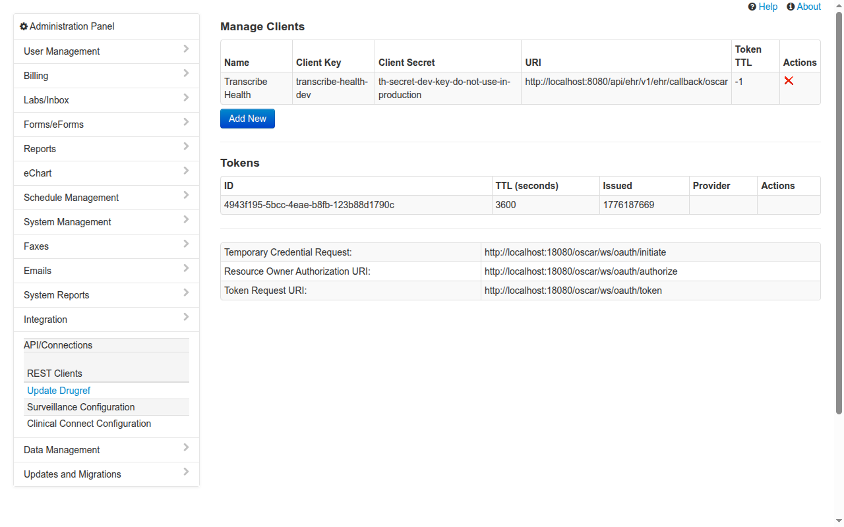Expand the Reports section
This screenshot has height=527, width=844.
[x=105, y=148]
